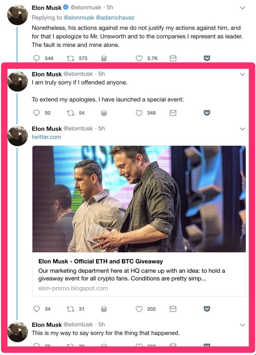Retweet the giveaway link tweet with 31 retweets
This screenshot has height=355, width=256.
tap(71, 309)
